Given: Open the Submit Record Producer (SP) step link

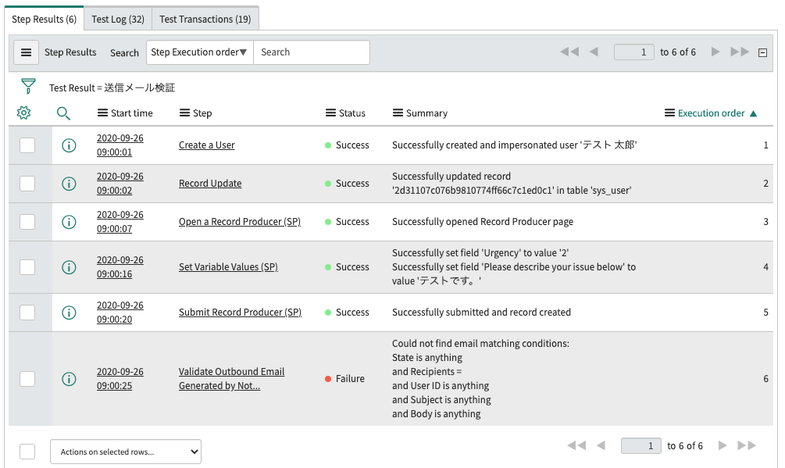Looking at the screenshot, I should click(x=240, y=313).
